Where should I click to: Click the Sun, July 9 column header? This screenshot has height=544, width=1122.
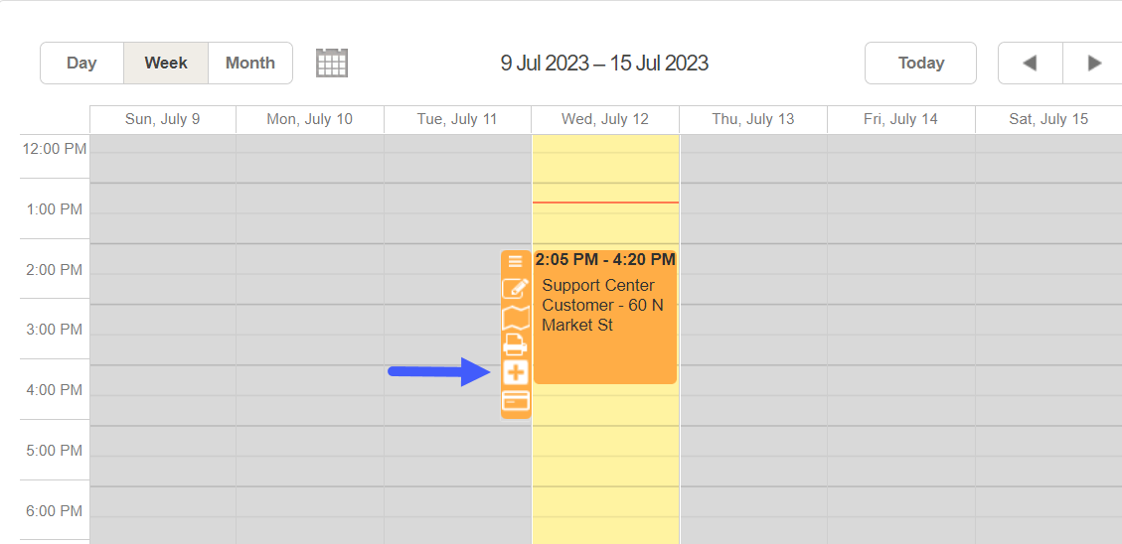[162, 119]
